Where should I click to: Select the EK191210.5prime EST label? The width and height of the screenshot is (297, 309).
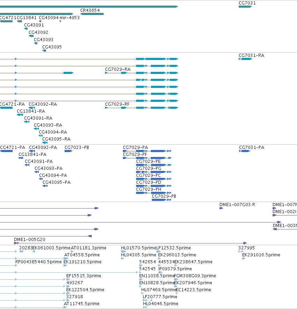tap(82, 262)
